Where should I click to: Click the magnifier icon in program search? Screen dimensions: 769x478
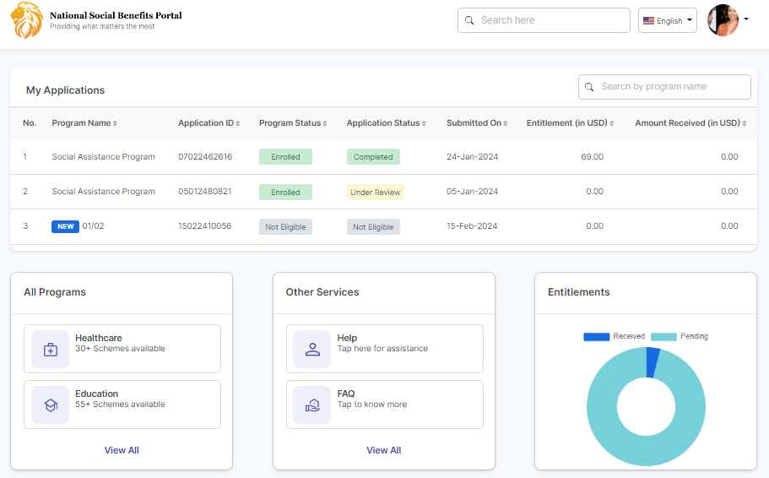tap(590, 87)
